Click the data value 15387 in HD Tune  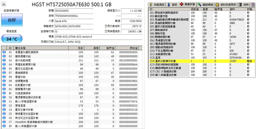pyautogui.click(x=233, y=61)
